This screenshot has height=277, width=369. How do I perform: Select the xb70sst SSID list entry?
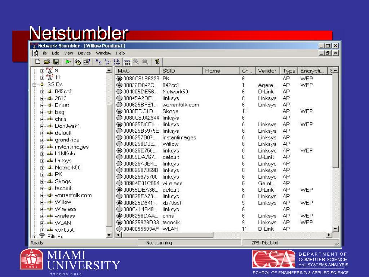click(x=172, y=203)
